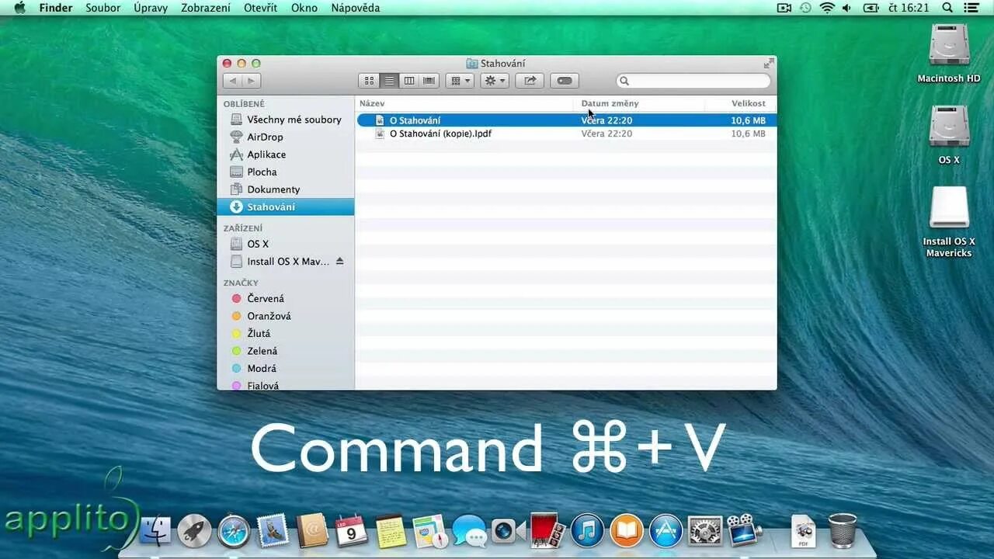994x559 pixels.
Task: Open Okno menu
Action: 304,8
